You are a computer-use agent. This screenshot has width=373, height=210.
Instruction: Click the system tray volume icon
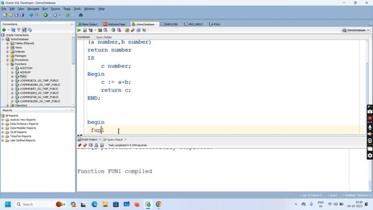(336, 204)
